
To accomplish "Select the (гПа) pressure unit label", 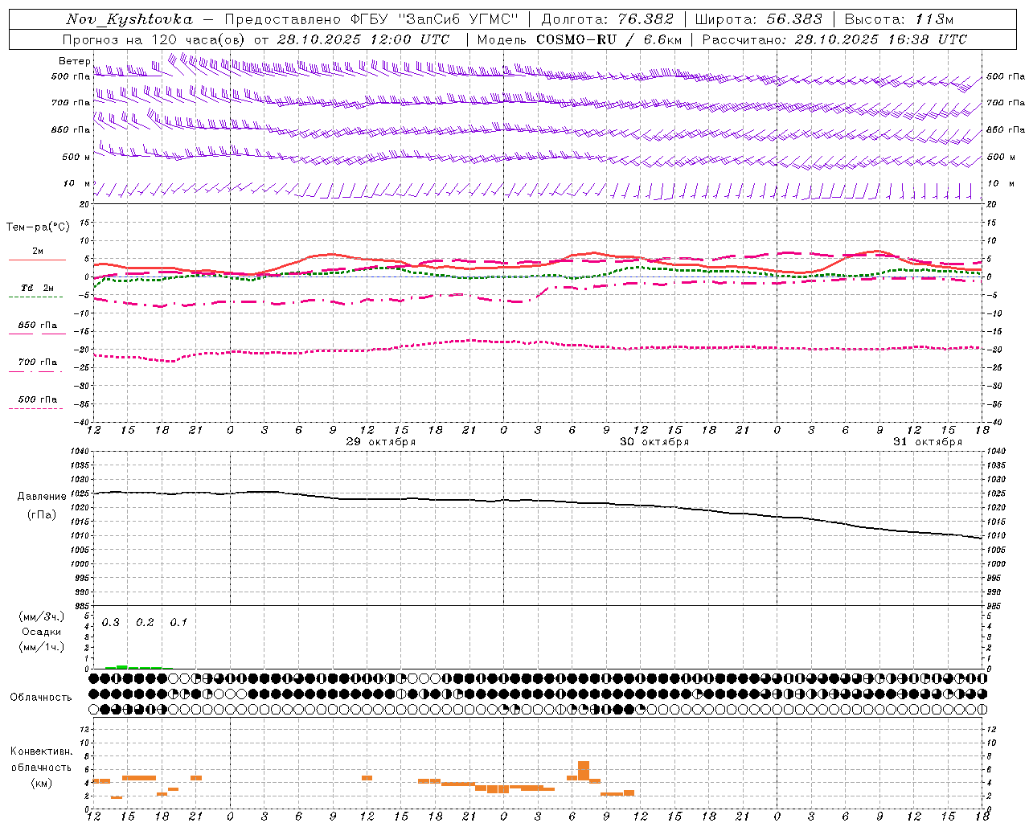I will click(x=42, y=515).
